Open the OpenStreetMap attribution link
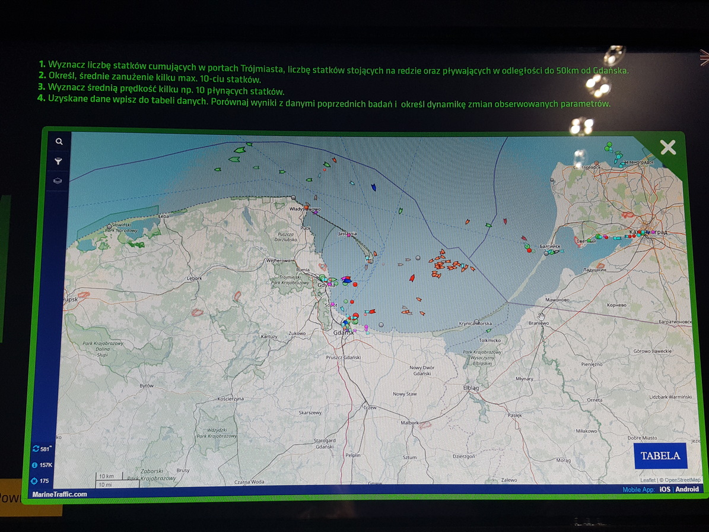 pos(683,480)
